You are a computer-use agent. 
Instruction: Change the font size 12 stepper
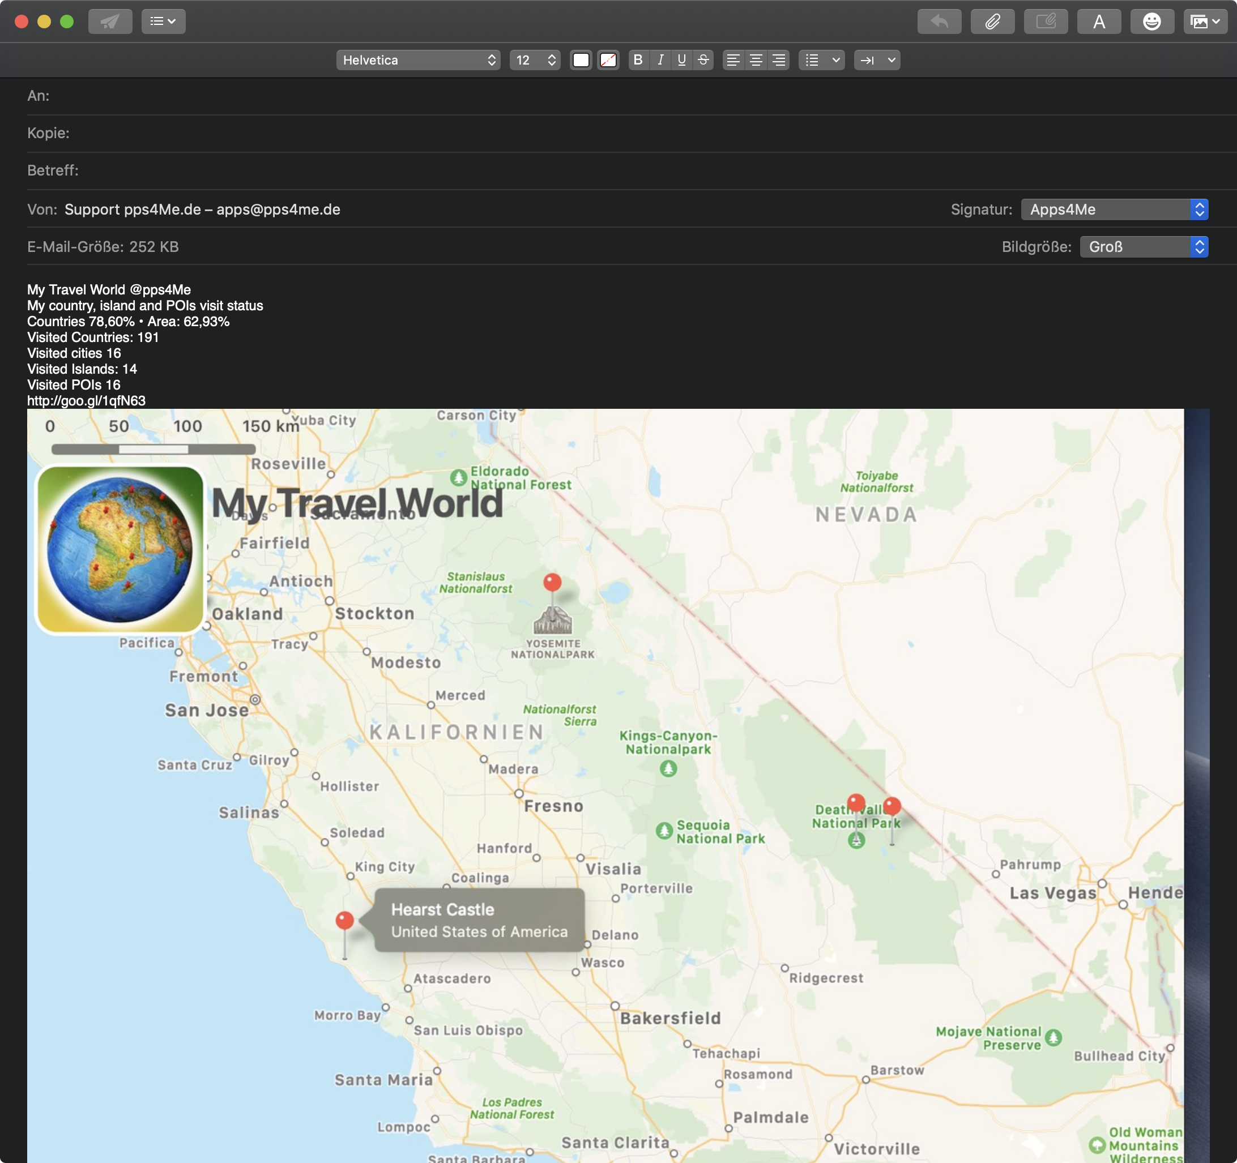[535, 61]
